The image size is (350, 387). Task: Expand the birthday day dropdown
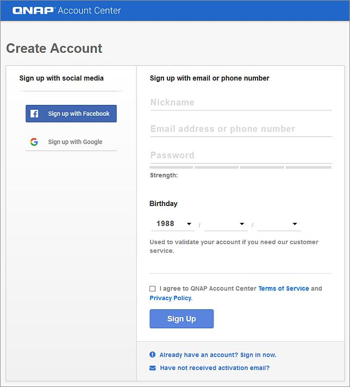point(279,224)
